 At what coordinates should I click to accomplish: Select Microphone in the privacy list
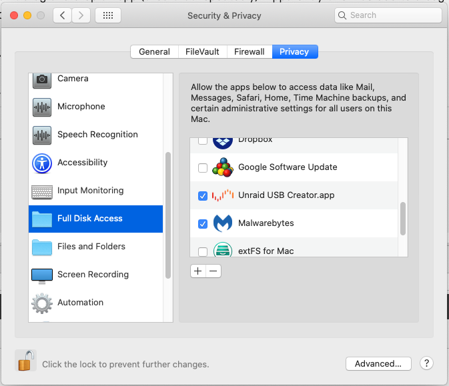click(81, 107)
